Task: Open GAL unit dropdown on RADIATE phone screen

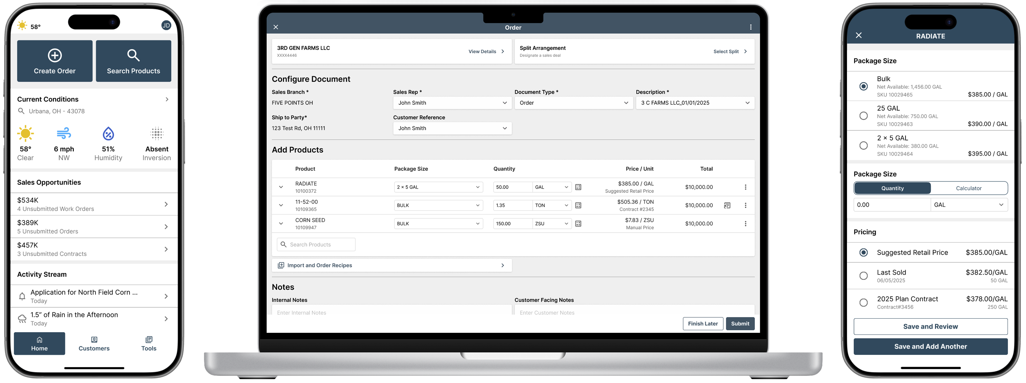Action: point(969,205)
